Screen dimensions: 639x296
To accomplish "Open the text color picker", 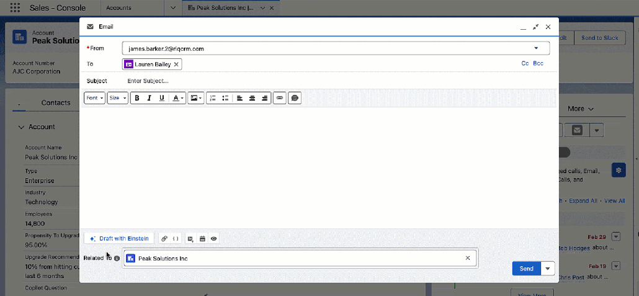I will coord(178,98).
